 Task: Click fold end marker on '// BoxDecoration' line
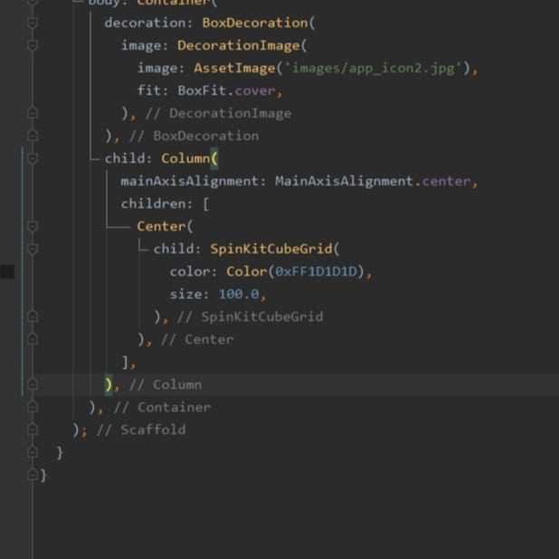click(33, 136)
